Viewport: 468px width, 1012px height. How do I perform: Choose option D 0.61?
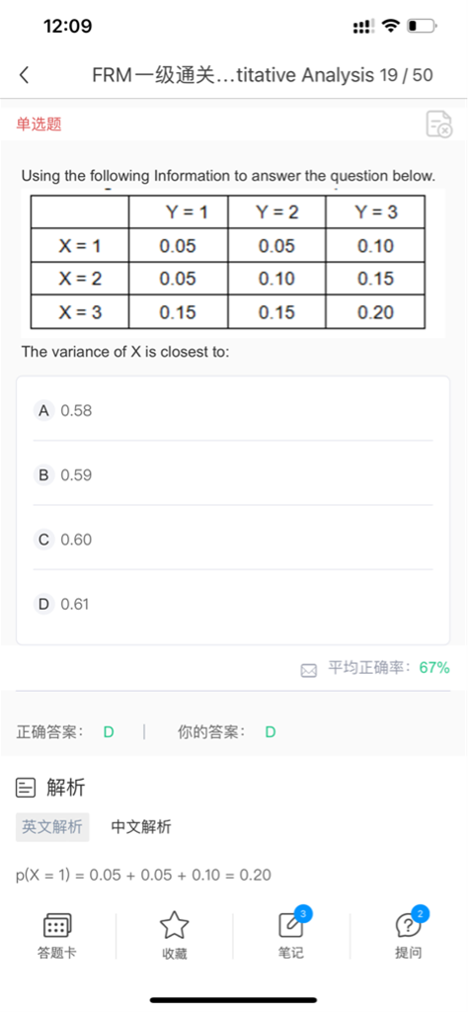233,604
